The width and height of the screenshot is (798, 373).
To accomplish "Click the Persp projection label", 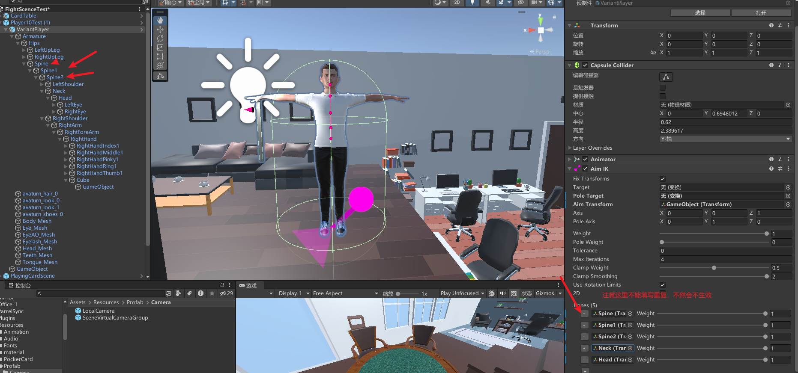I will coord(542,52).
